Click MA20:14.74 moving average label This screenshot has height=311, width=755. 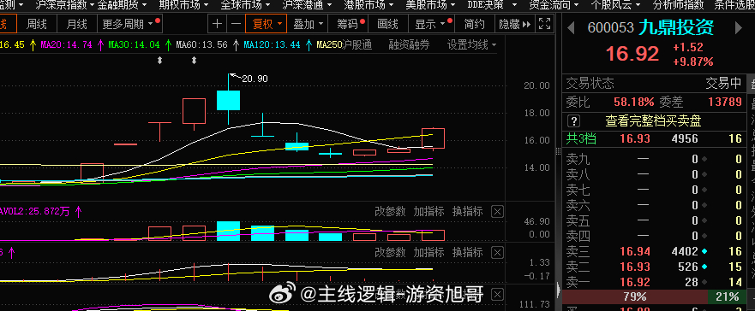pyautogui.click(x=67, y=45)
